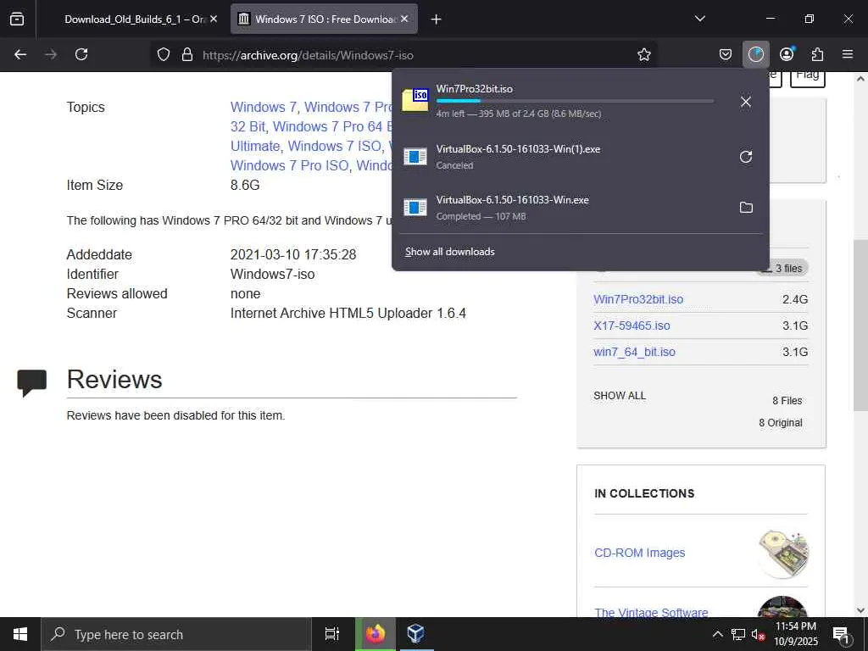This screenshot has width=868, height=651.
Task: Open the Windows 7 topic link
Action: 263,107
